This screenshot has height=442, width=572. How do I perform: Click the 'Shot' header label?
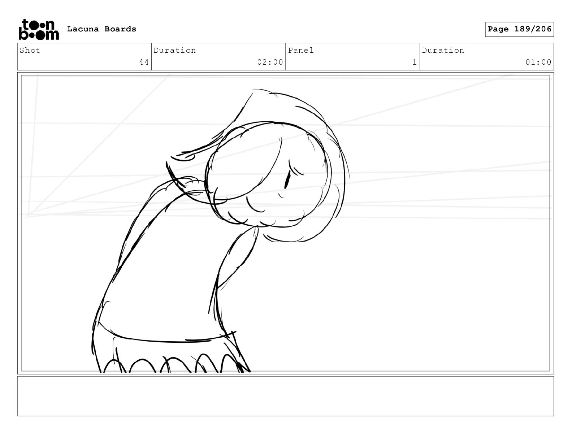(30, 50)
